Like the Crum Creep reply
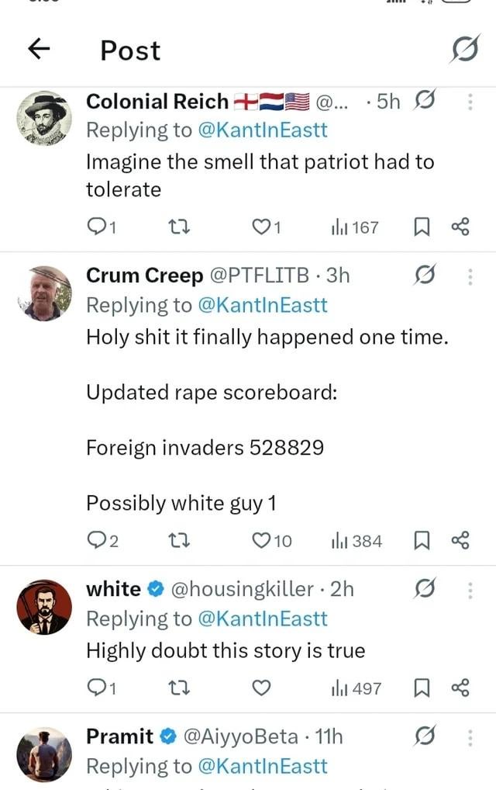The height and width of the screenshot is (790, 496). (272, 541)
